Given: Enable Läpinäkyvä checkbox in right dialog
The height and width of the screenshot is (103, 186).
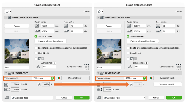Looking at the screenshot, I should 128,53.
